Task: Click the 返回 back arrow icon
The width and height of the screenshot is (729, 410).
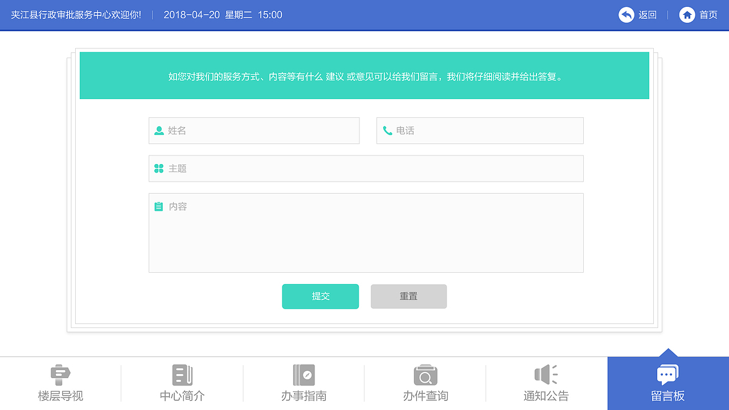Action: 626,15
